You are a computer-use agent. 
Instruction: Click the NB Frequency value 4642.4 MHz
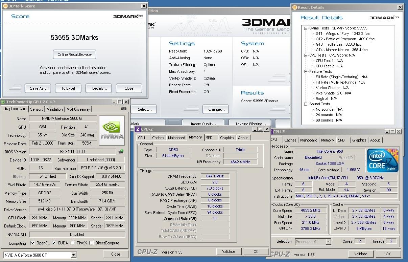[240, 162]
